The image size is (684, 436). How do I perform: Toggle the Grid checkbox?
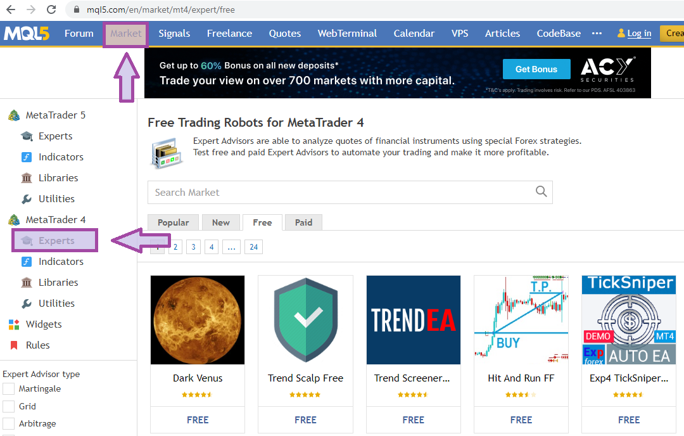tap(9, 406)
